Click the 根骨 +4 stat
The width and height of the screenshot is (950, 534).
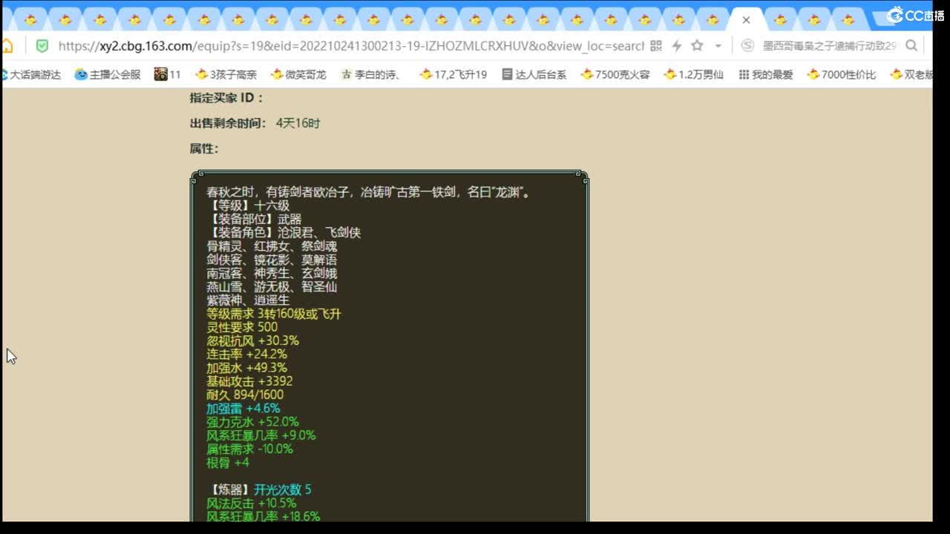click(228, 462)
